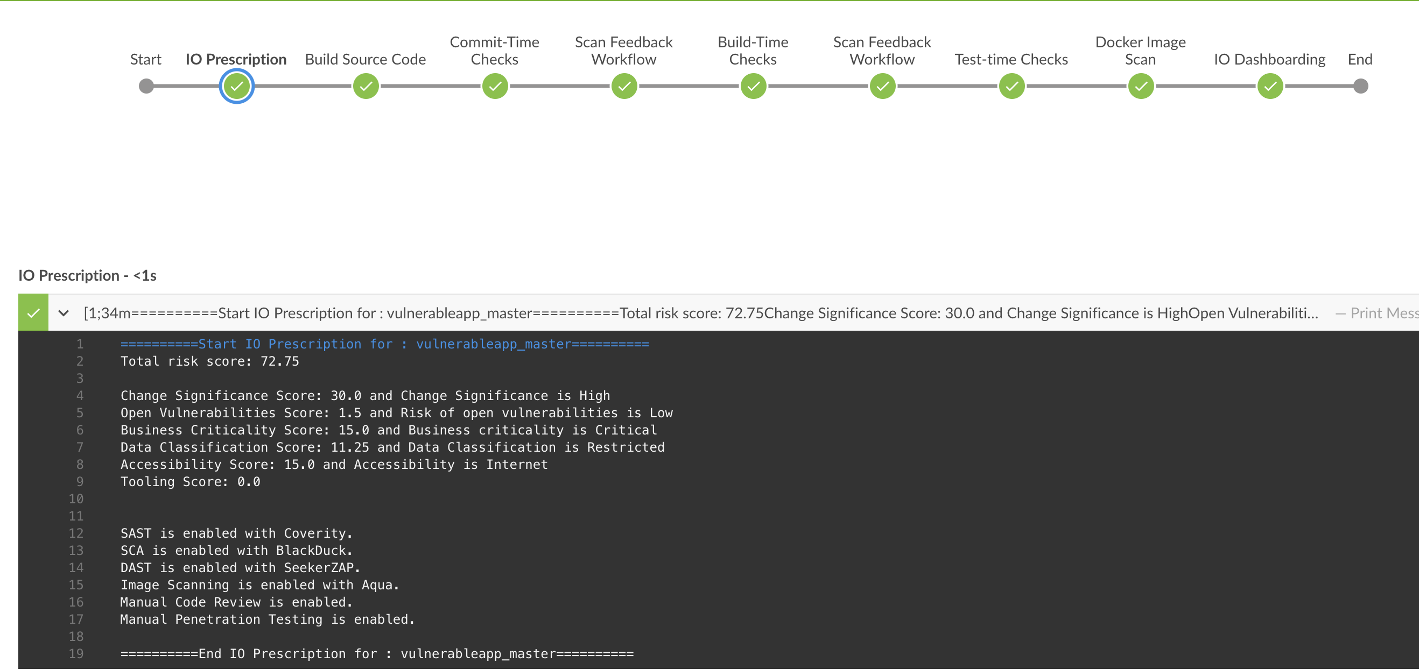1419x670 pixels.
Task: Click the first Scan Feedback Workflow node
Action: click(x=623, y=86)
